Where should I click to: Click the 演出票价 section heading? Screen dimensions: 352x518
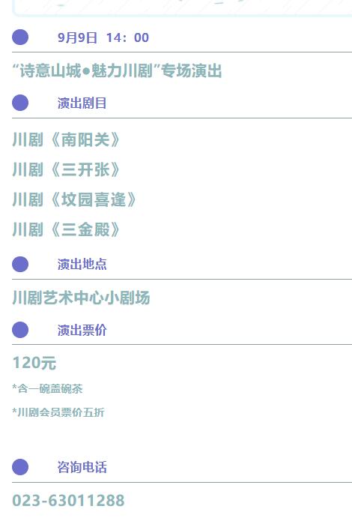click(x=82, y=330)
